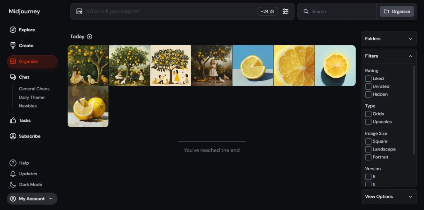Enable the Portrait image size filter
This screenshot has height=210, width=424.
(368, 157)
